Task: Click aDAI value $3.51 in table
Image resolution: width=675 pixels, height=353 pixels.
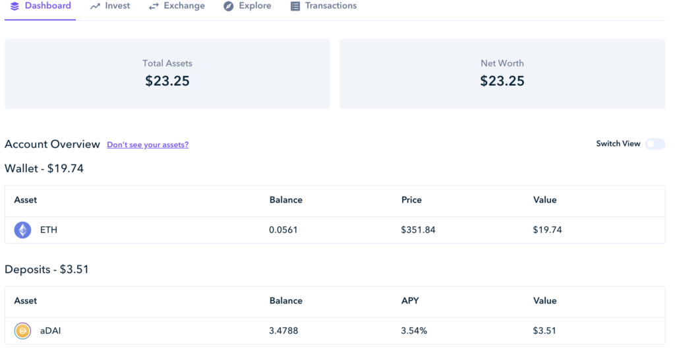Action: pyautogui.click(x=544, y=331)
